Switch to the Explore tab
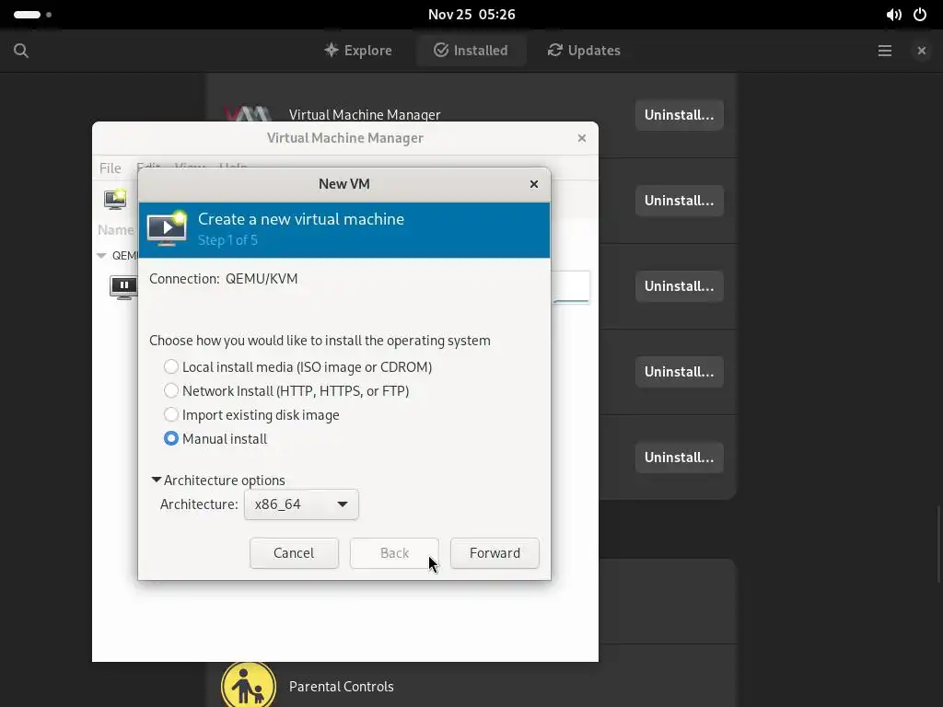This screenshot has width=943, height=707. [x=358, y=51]
